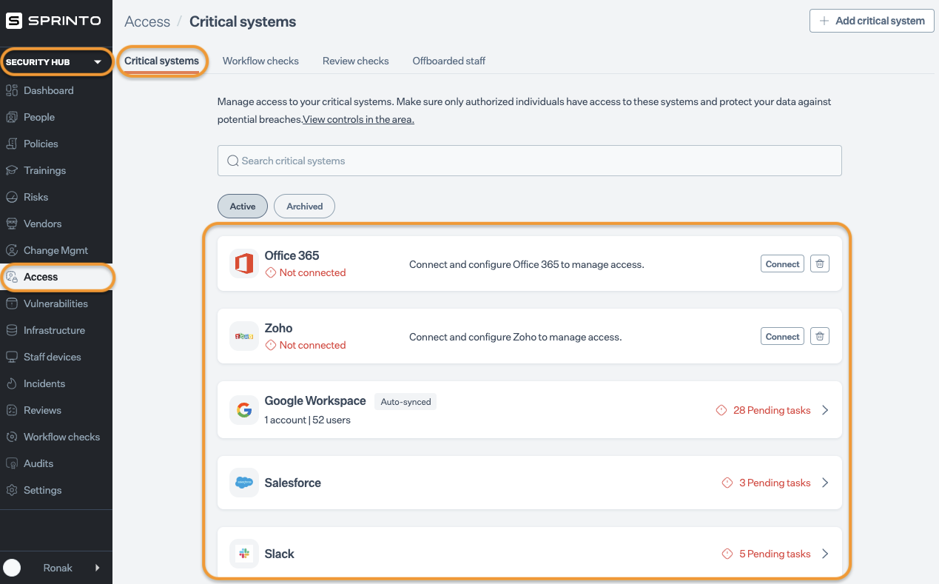This screenshot has width=939, height=584.
Task: Open Incidents from the sidebar
Action: (x=56, y=383)
